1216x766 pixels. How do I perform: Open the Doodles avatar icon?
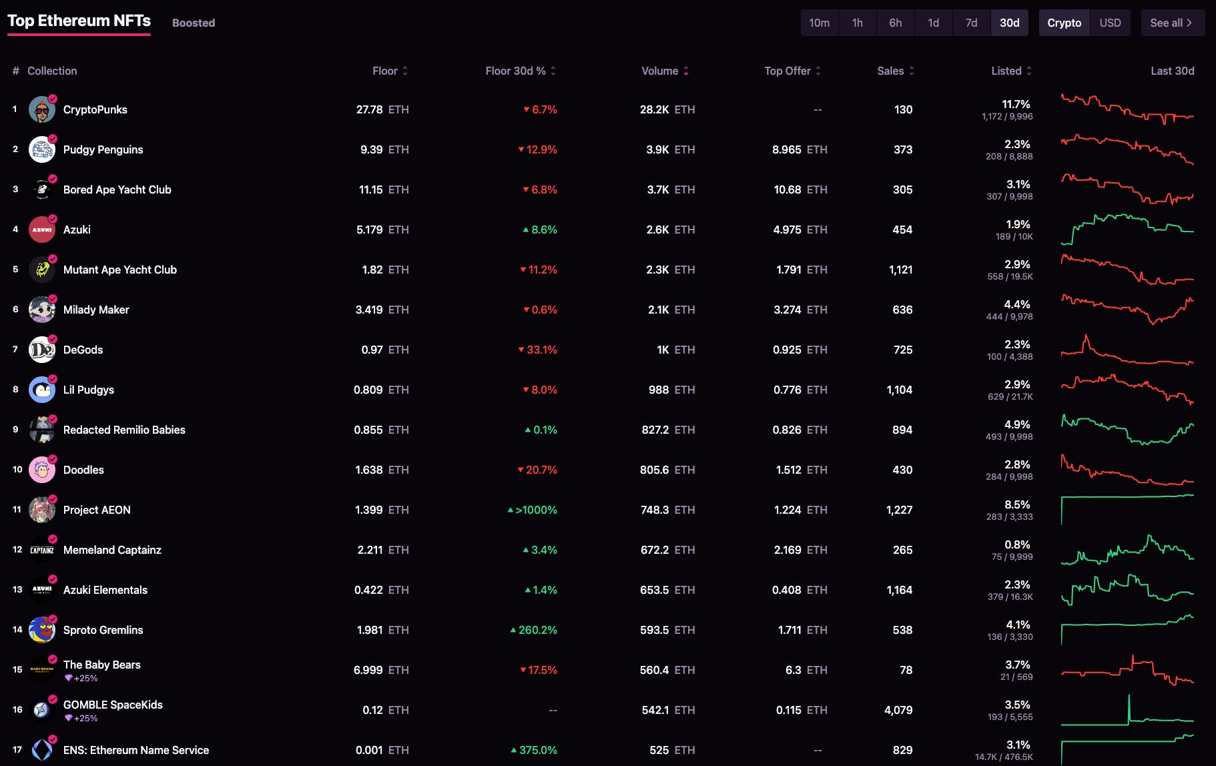click(42, 470)
